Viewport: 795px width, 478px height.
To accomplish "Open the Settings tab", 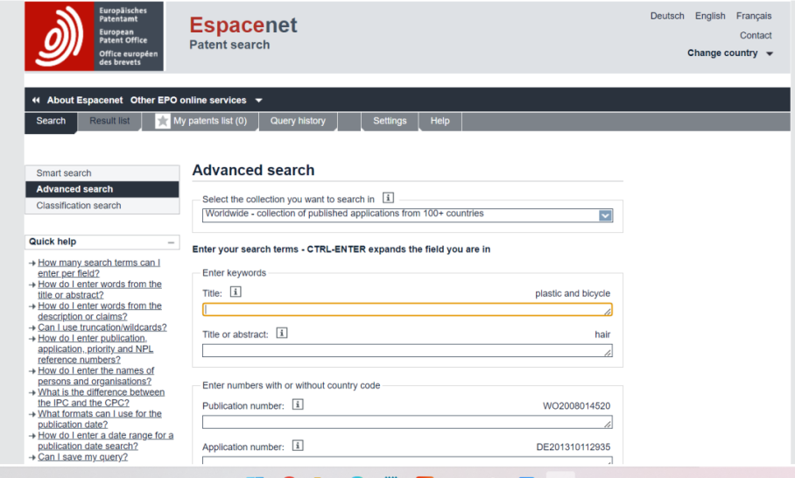I will pyautogui.click(x=390, y=121).
